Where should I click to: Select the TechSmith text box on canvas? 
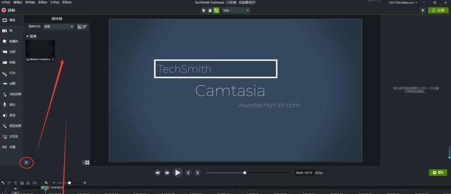coord(216,69)
